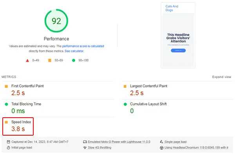Click the green circle 90–100 legend icon
Image resolution: width=235 pixels, height=154 pixels.
click(74, 61)
